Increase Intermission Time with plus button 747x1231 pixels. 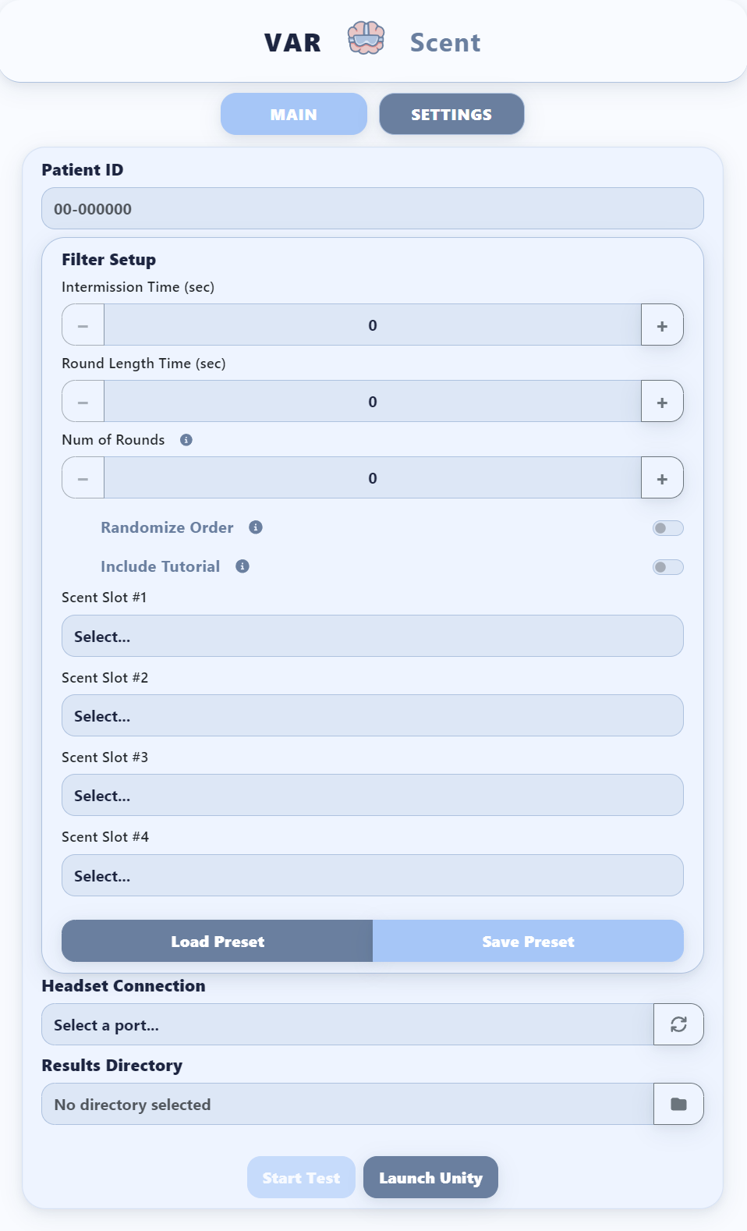(662, 325)
